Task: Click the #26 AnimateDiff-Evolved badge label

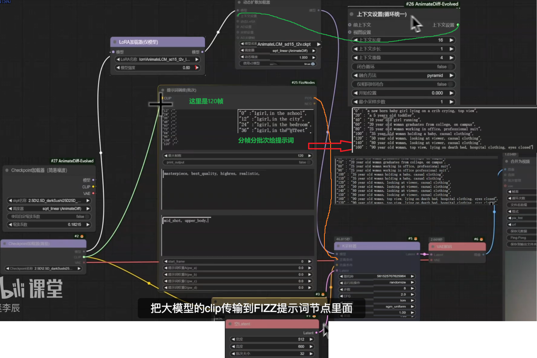Action: pos(432,4)
